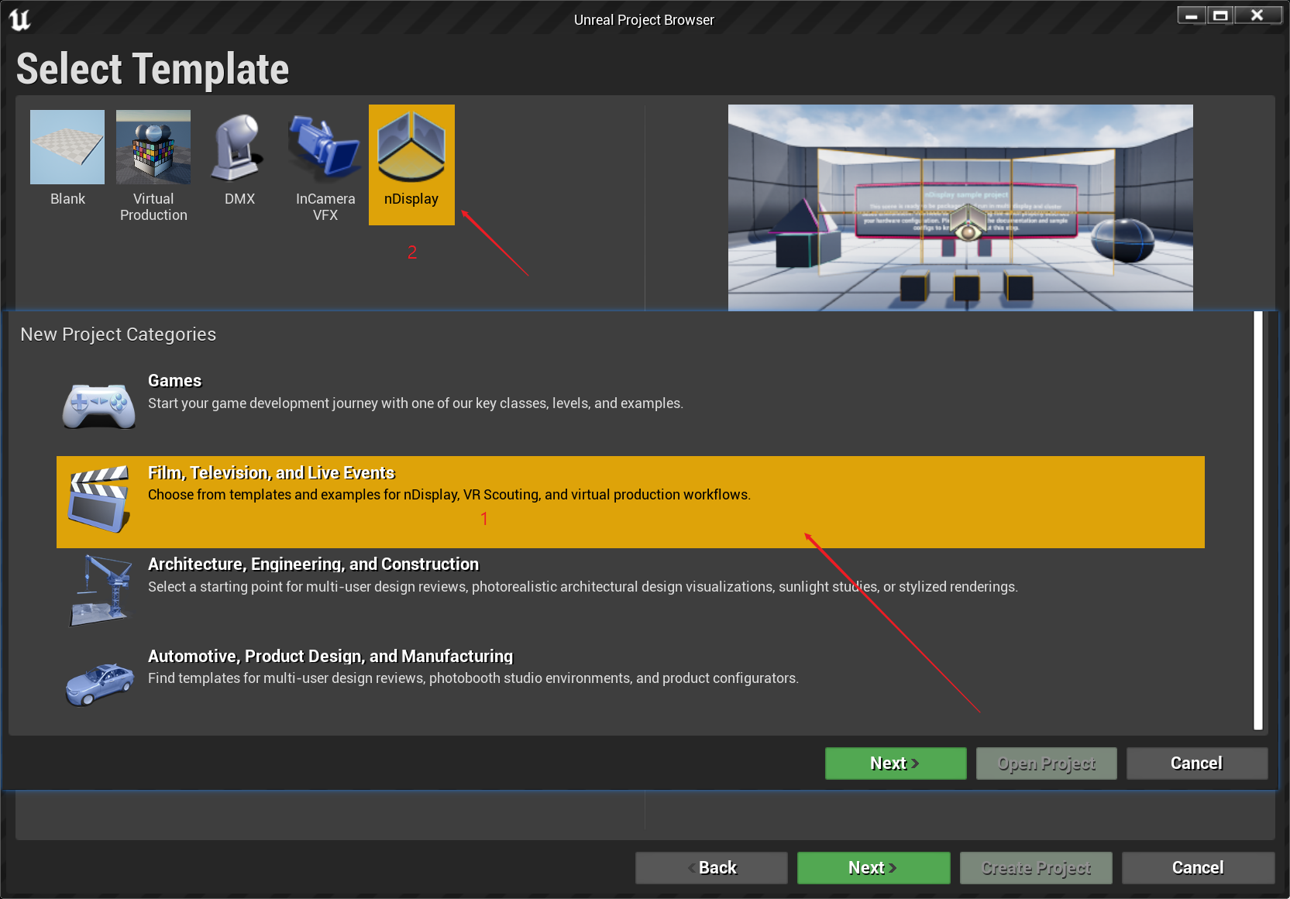This screenshot has width=1290, height=899.
Task: Cancel the New Project Categories panel
Action: click(x=1197, y=763)
